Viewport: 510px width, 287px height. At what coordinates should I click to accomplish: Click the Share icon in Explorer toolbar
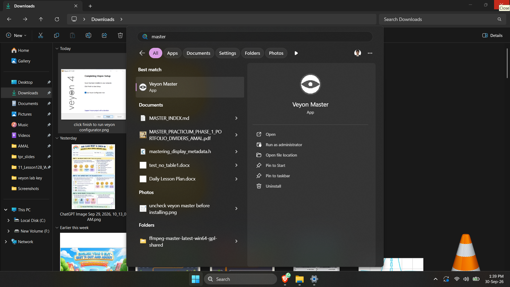pyautogui.click(x=104, y=35)
